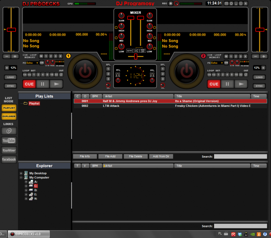Click deck 1 cue memory M button

click(41, 56)
